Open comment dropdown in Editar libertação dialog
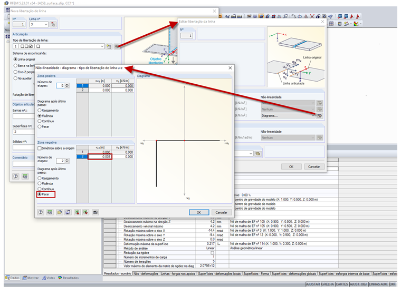The image size is (401, 287). coord(251,154)
